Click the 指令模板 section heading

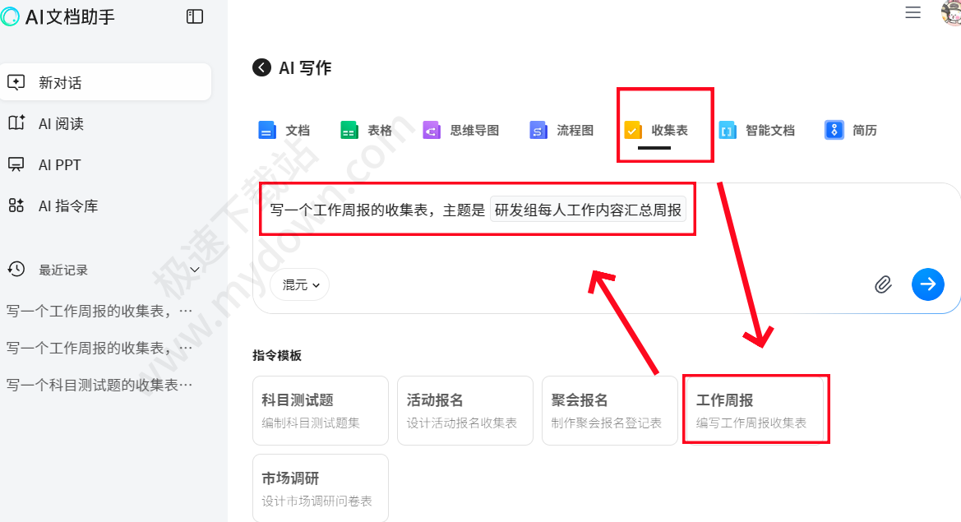tap(277, 355)
